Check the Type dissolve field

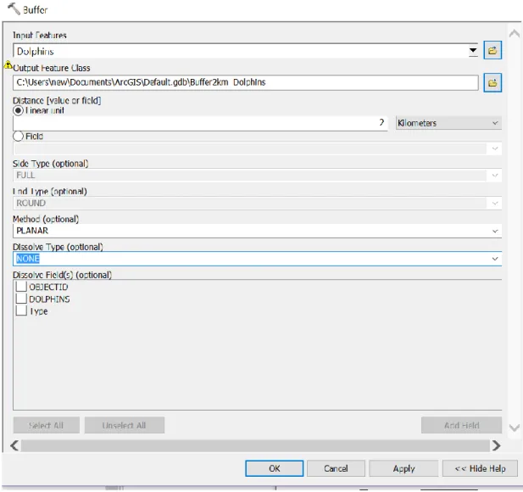21,310
